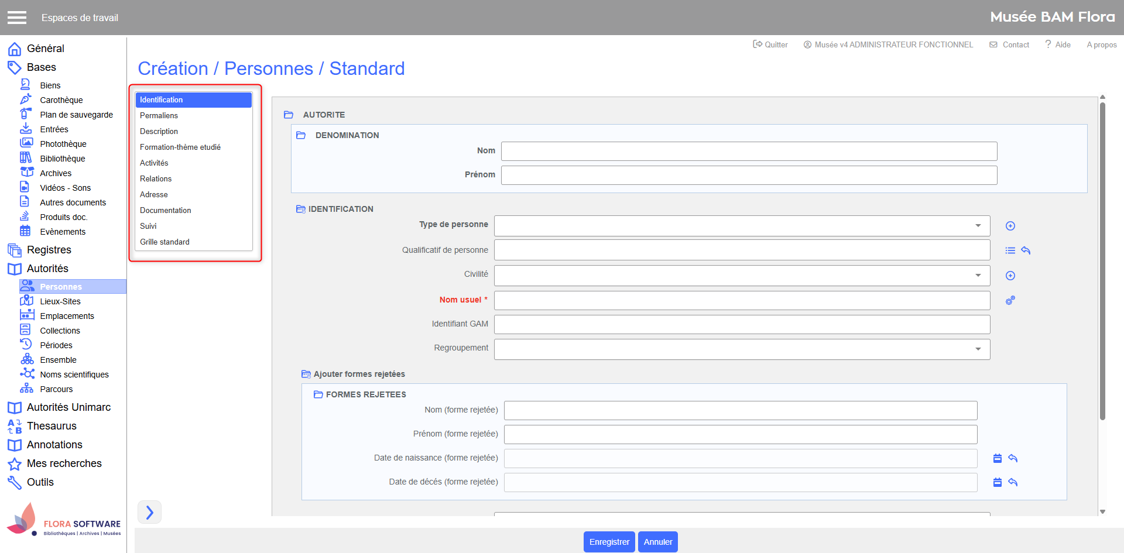Click the plus icon beside Type de personne
The height and width of the screenshot is (553, 1124).
[1010, 226]
